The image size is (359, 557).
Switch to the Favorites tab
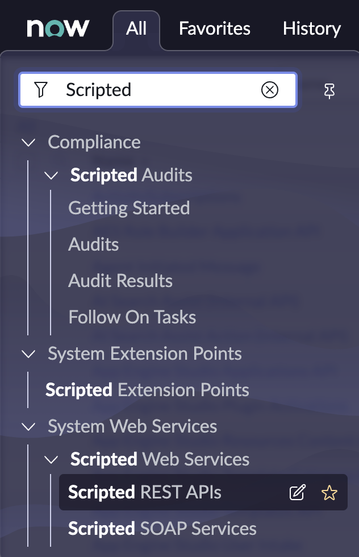pyautogui.click(x=214, y=28)
